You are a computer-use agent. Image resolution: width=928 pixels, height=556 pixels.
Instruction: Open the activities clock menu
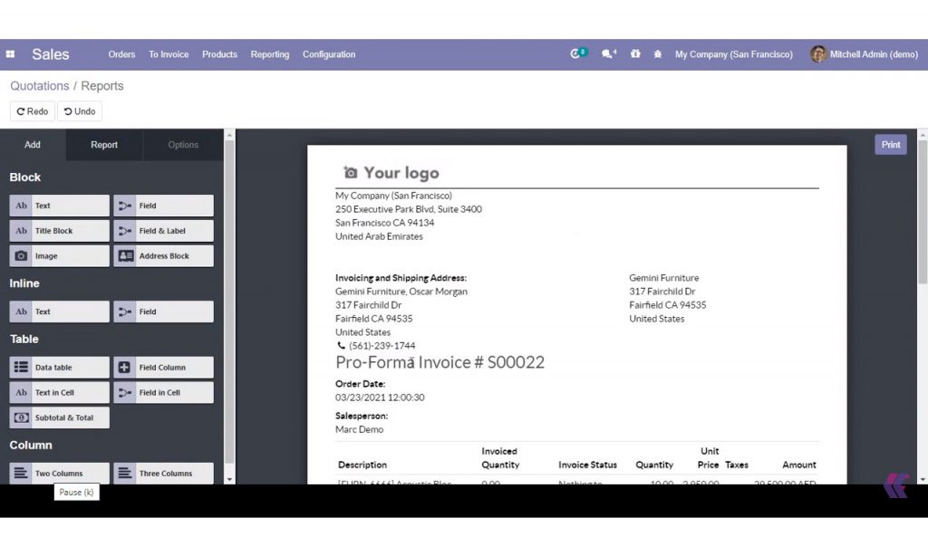[577, 54]
